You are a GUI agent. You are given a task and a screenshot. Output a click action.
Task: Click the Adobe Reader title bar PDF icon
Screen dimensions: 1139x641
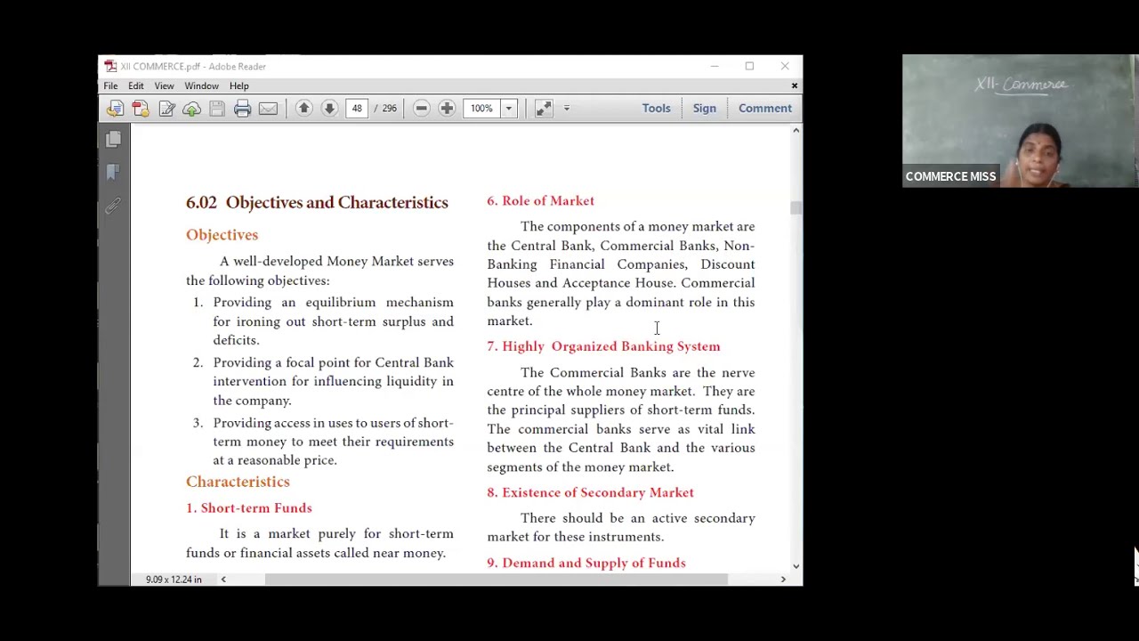(x=109, y=66)
